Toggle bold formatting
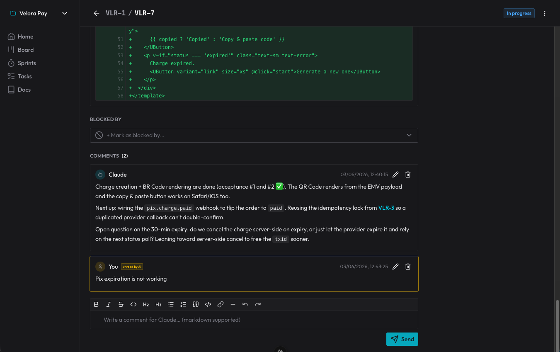Viewport: 560px width, 352px height. pyautogui.click(x=96, y=304)
